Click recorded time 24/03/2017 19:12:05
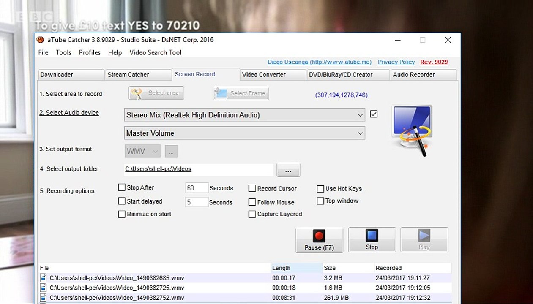The image size is (533, 304). (402, 288)
